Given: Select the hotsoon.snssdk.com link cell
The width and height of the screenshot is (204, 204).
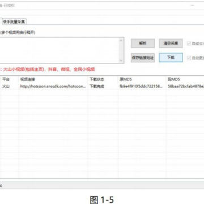Looking at the screenshot, I should pyautogui.click(x=53, y=87).
